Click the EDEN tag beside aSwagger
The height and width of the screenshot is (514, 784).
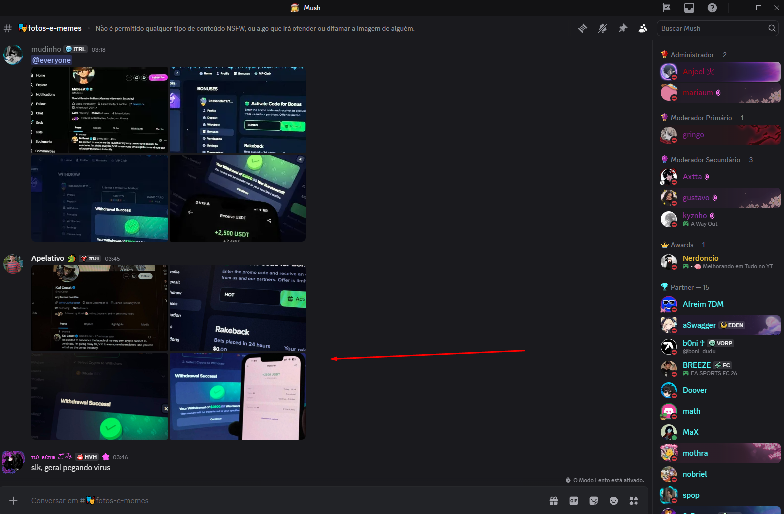[x=732, y=325]
